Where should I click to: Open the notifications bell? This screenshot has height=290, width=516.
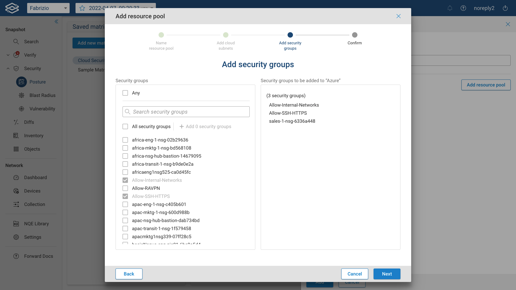pyautogui.click(x=450, y=8)
